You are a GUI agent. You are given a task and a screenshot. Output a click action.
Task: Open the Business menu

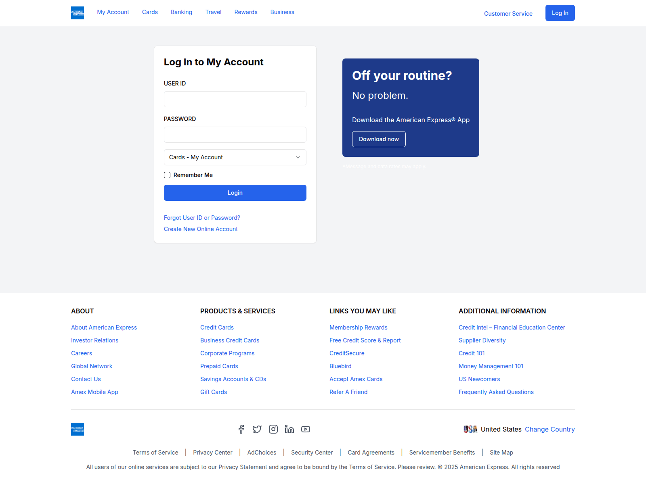[282, 12]
